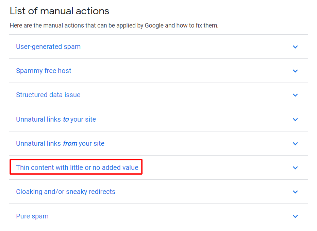This screenshot has height=231, width=317.
Task: Click the manual actions description sentence
Action: 114,25
